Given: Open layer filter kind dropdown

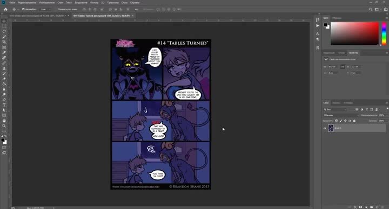Looking at the screenshot, I should 335,109.
